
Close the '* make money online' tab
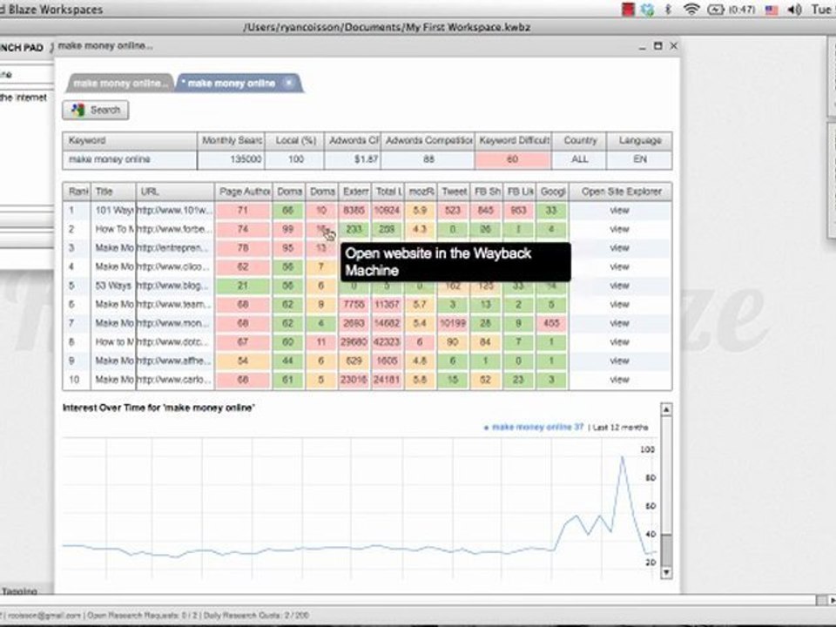point(289,83)
